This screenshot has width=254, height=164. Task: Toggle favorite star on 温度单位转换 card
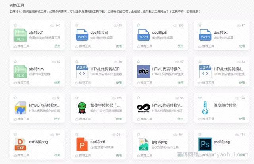tap(200, 98)
